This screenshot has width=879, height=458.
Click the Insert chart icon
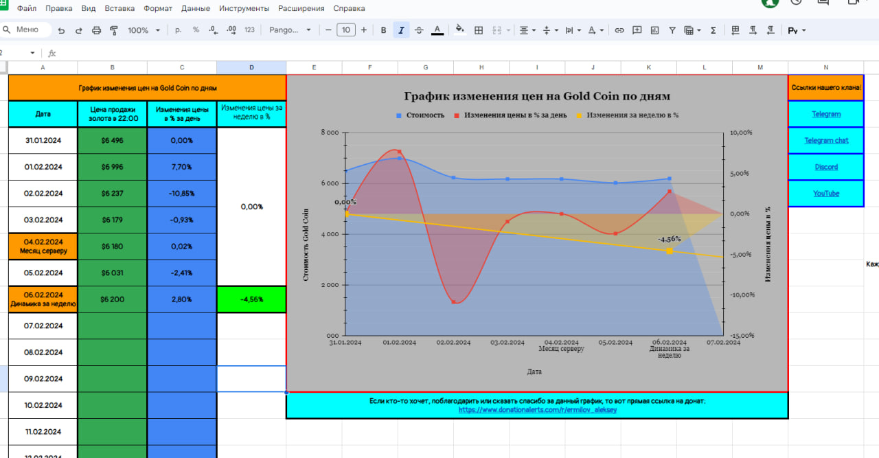pyautogui.click(x=654, y=30)
